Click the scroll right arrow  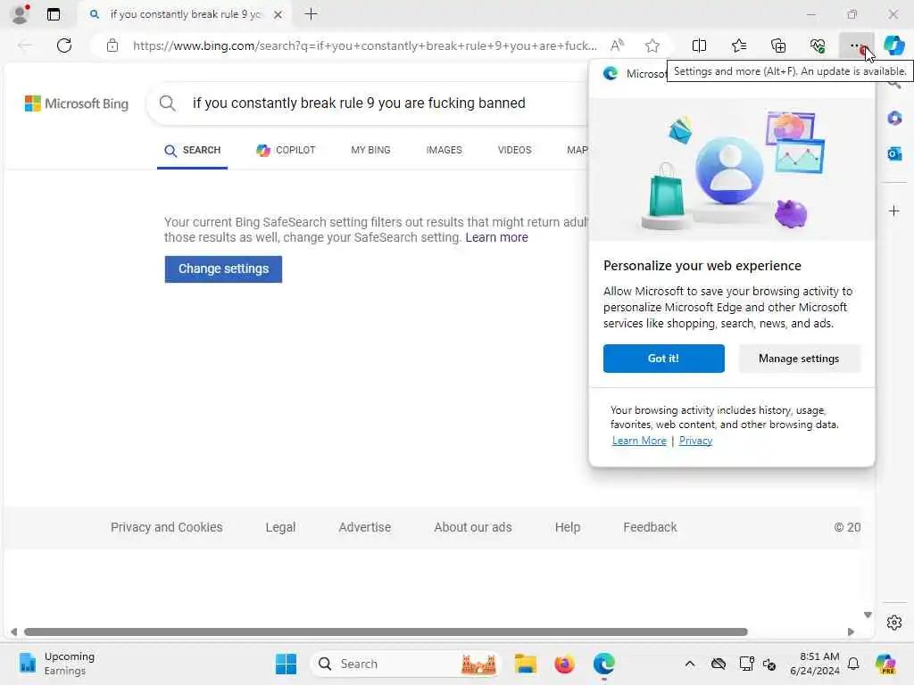coord(851,632)
